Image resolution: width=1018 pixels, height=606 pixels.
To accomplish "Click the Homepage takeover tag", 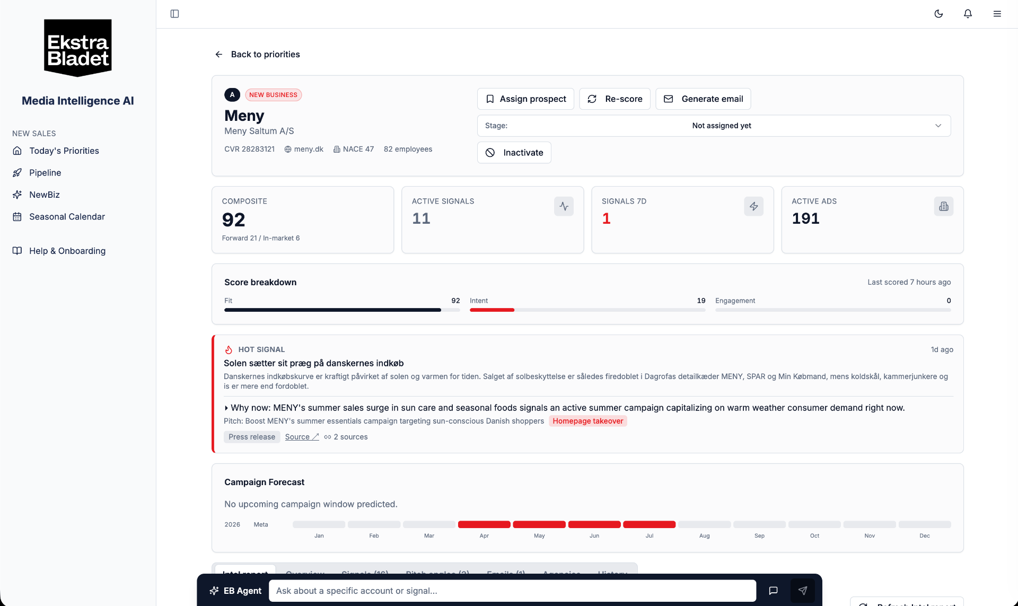I will pyautogui.click(x=587, y=421).
